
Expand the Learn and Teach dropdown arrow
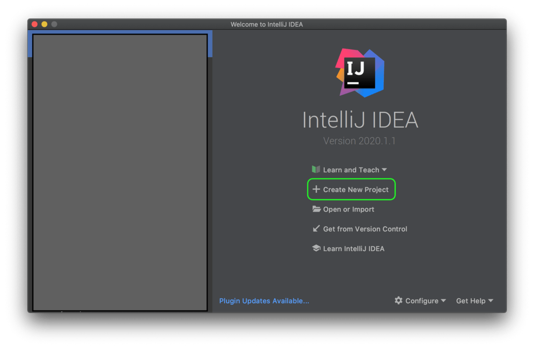384,170
